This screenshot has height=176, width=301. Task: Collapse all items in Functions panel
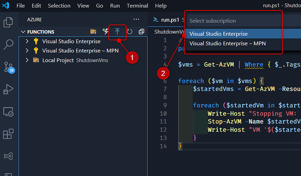[141, 32]
